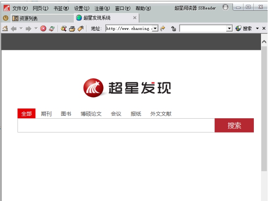Expand the back history dropdown arrow

point(21,28)
